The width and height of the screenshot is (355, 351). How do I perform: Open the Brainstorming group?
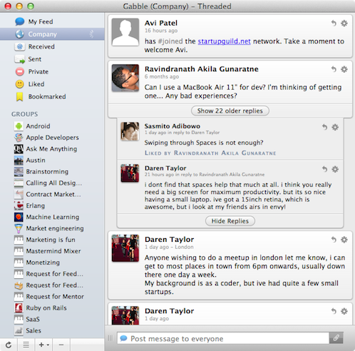point(52,171)
